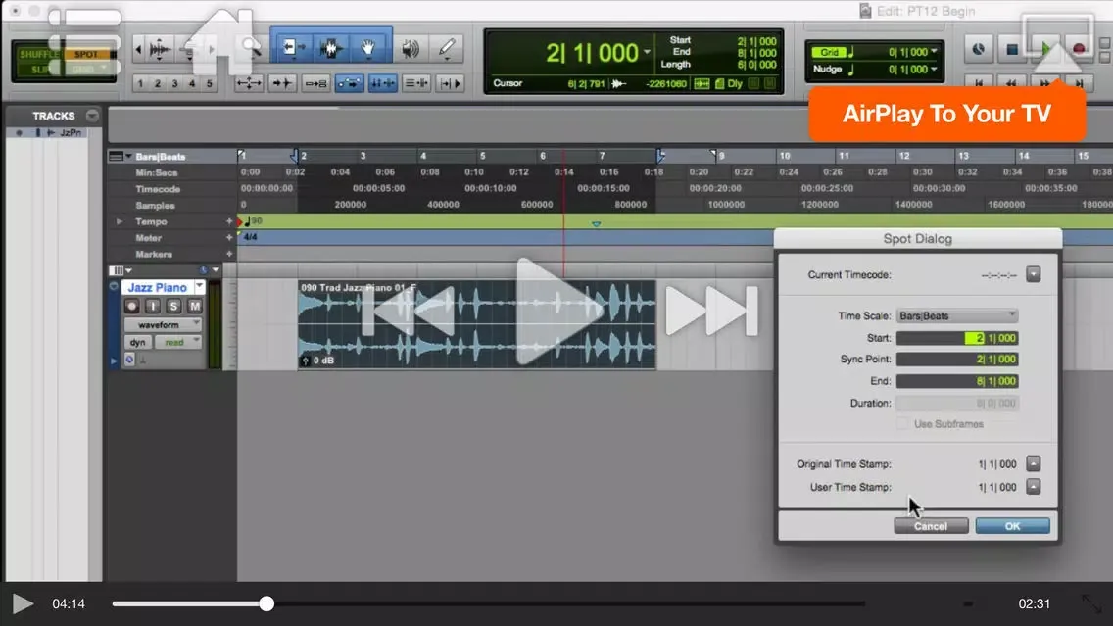This screenshot has width=1113, height=626.
Task: Click the Go to End transport button
Action: click(x=1080, y=83)
